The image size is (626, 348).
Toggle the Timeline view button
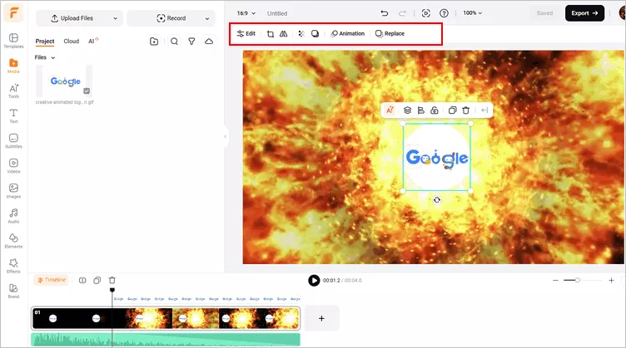coord(51,280)
